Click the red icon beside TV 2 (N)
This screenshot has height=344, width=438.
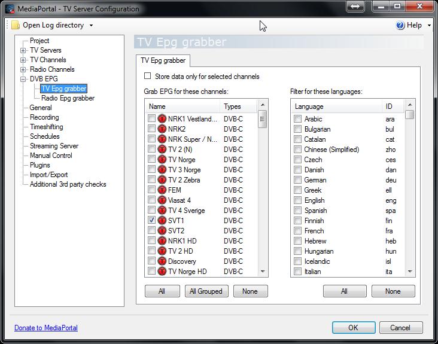(x=162, y=149)
